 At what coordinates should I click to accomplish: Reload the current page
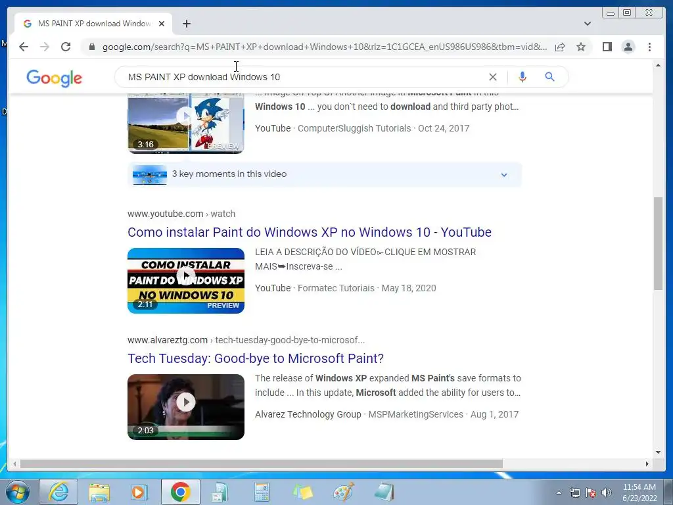coord(66,47)
